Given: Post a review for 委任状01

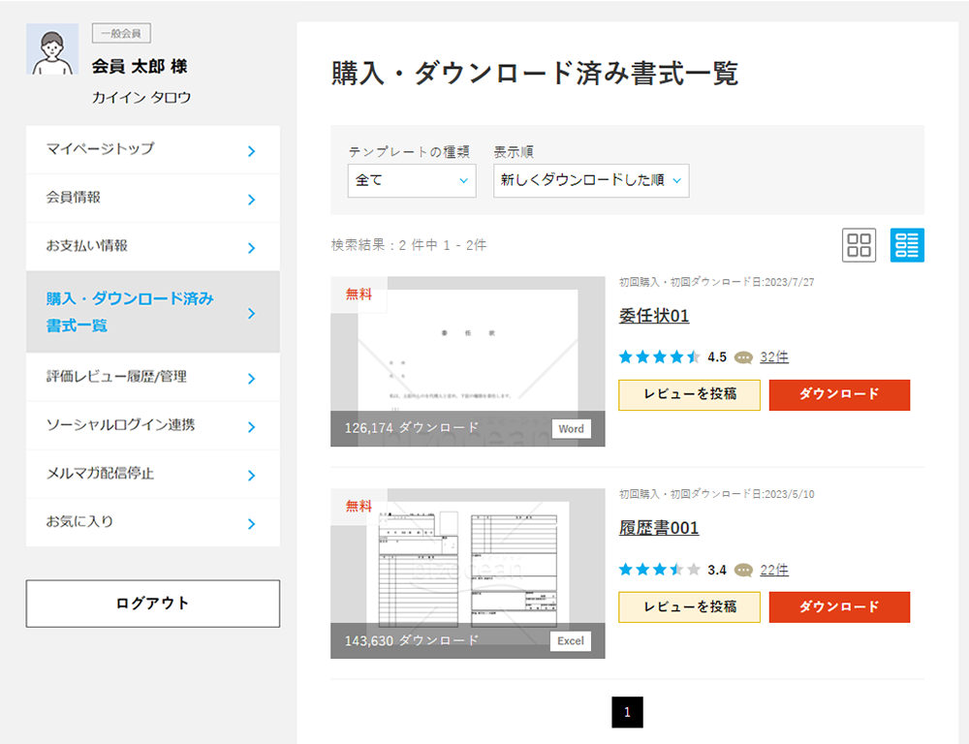Looking at the screenshot, I should [x=690, y=395].
